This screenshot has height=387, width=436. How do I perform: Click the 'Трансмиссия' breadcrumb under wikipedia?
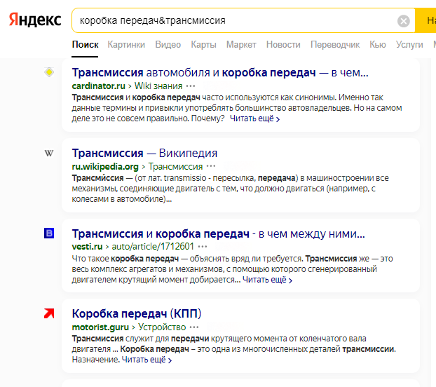coord(175,167)
